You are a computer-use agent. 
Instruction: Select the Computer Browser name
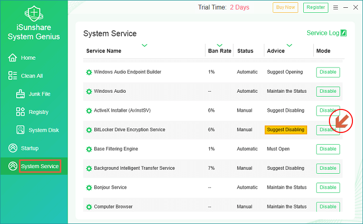(113, 207)
